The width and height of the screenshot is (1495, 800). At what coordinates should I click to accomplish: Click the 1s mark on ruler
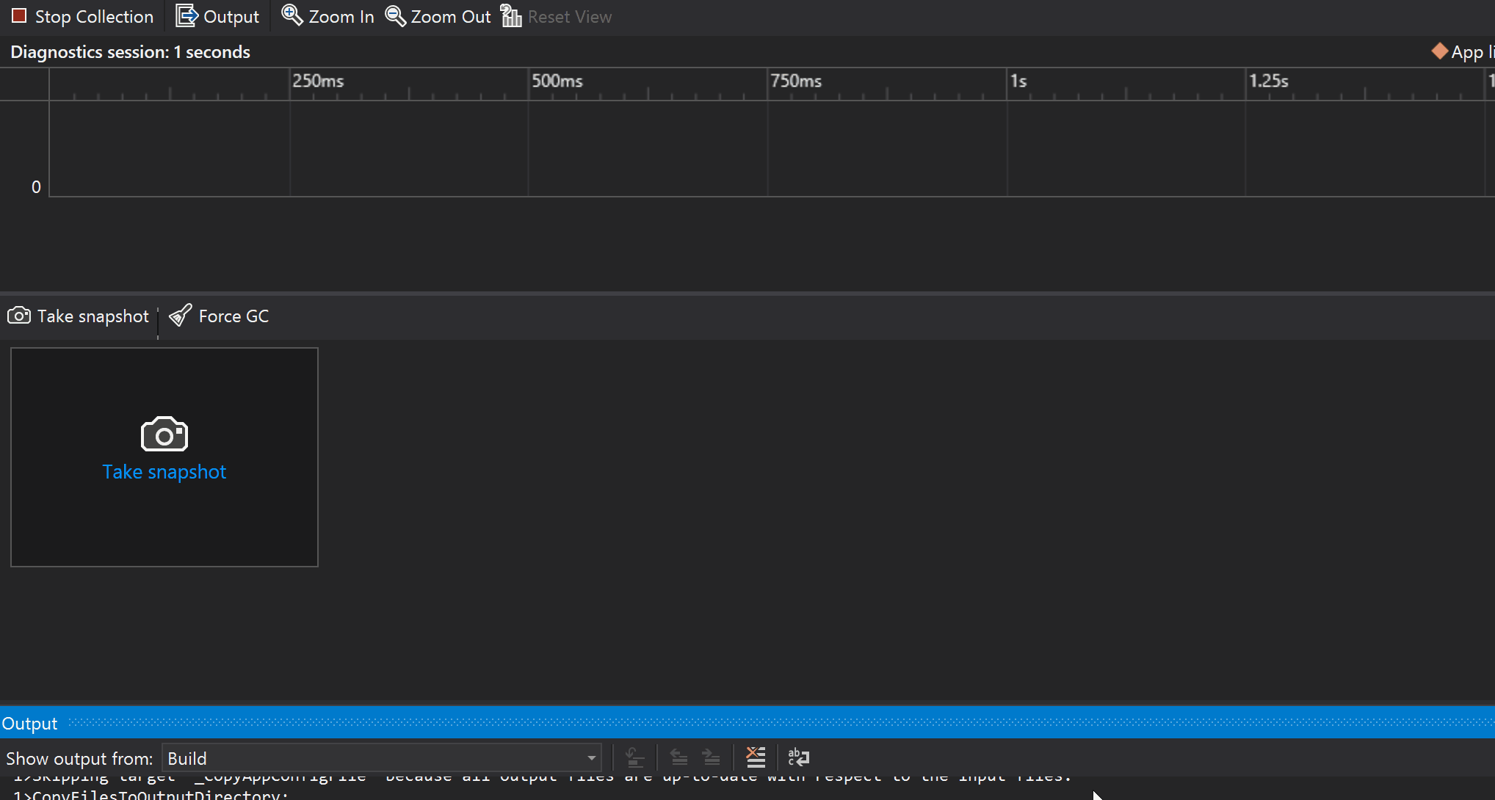tap(1018, 81)
